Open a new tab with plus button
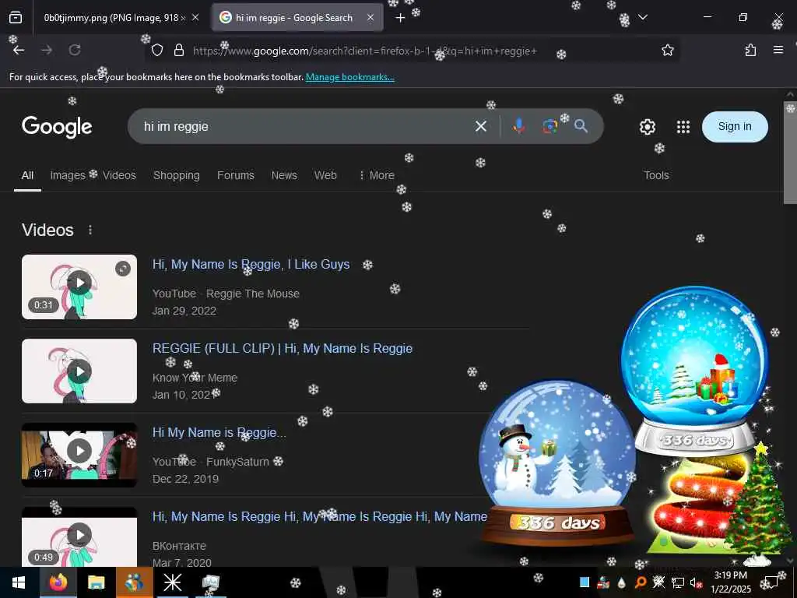Screen dimensions: 797x598 click(400, 18)
